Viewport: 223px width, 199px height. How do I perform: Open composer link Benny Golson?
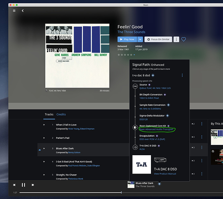(x=74, y=152)
